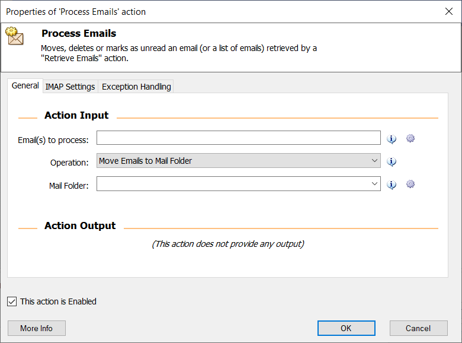Close the Properties dialog with the X
This screenshot has height=343, width=462.
click(x=449, y=11)
